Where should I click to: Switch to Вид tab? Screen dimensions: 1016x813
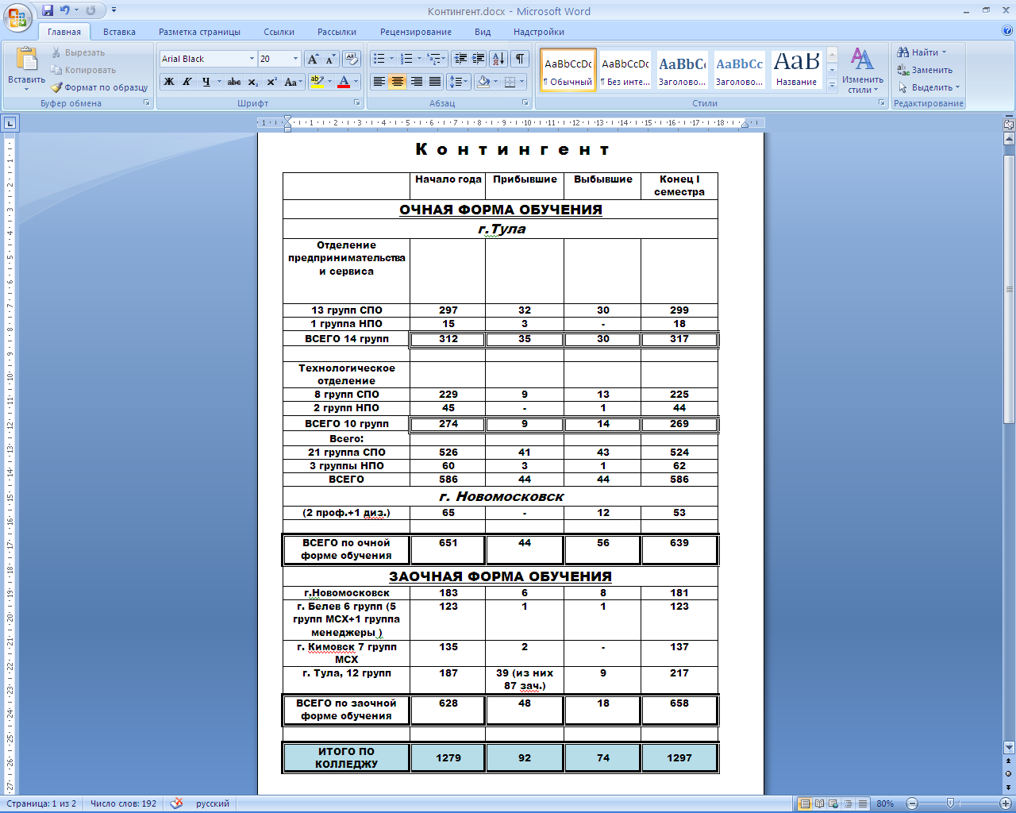click(x=483, y=32)
